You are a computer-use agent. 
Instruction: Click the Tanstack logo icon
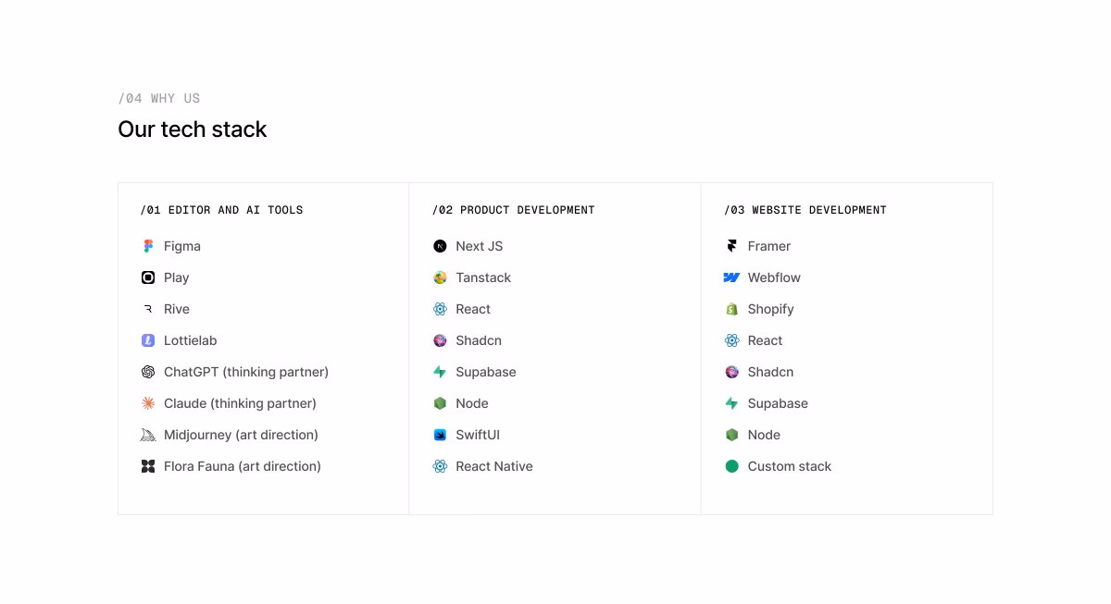coord(440,277)
